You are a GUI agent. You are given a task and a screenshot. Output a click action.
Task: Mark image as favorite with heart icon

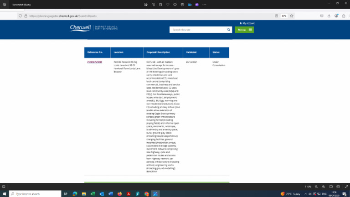168,5
